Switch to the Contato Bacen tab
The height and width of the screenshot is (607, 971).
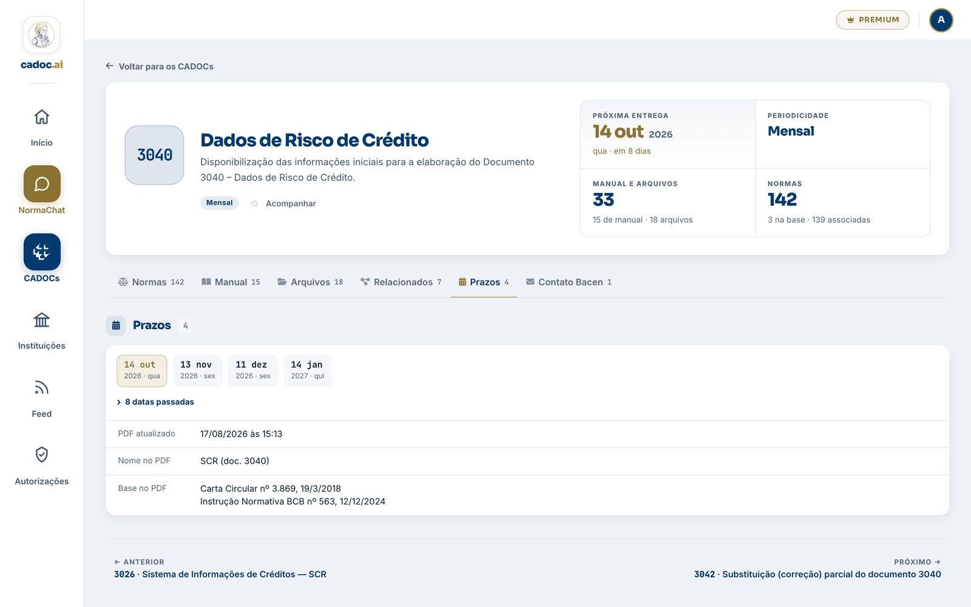(569, 282)
